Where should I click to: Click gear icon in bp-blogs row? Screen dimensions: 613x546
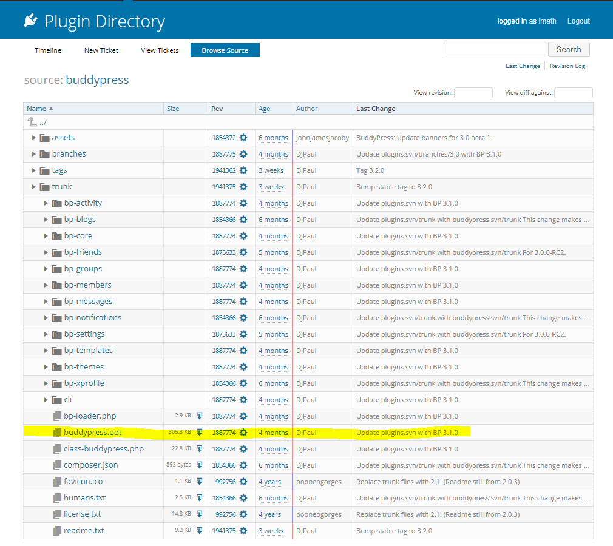(243, 220)
